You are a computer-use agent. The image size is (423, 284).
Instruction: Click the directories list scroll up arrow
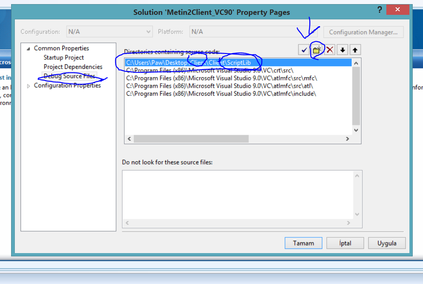tap(356, 63)
